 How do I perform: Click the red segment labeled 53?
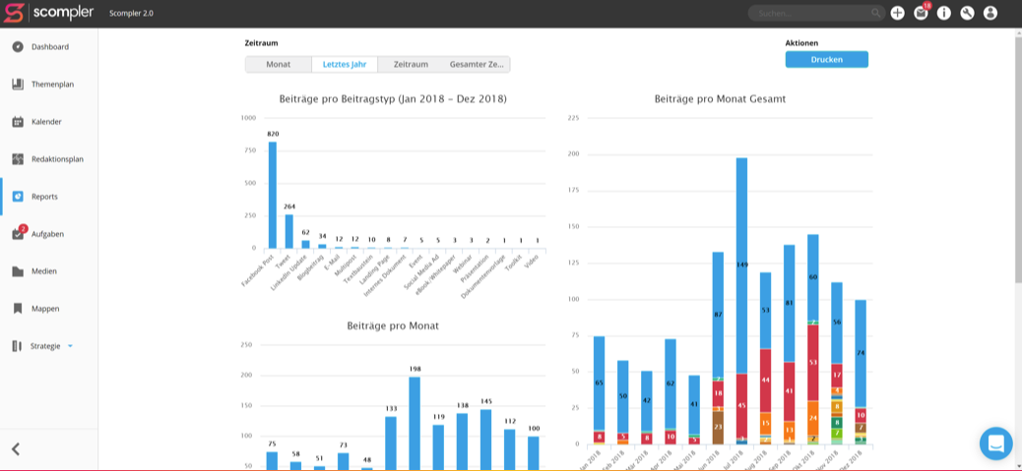click(x=813, y=363)
